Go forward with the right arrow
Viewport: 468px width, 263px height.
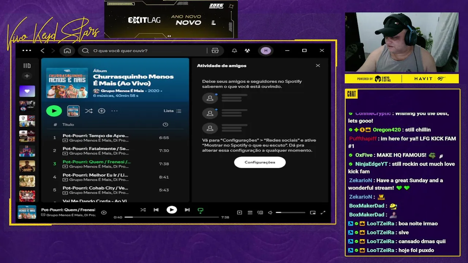pyautogui.click(x=53, y=50)
